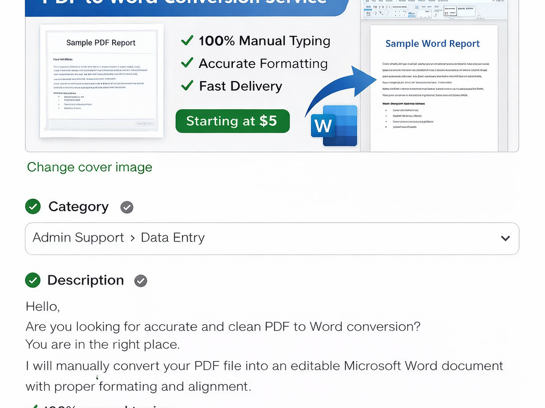The image size is (545, 408).
Task: Click 'with proper formating and alignment' line
Action: [x=138, y=386]
